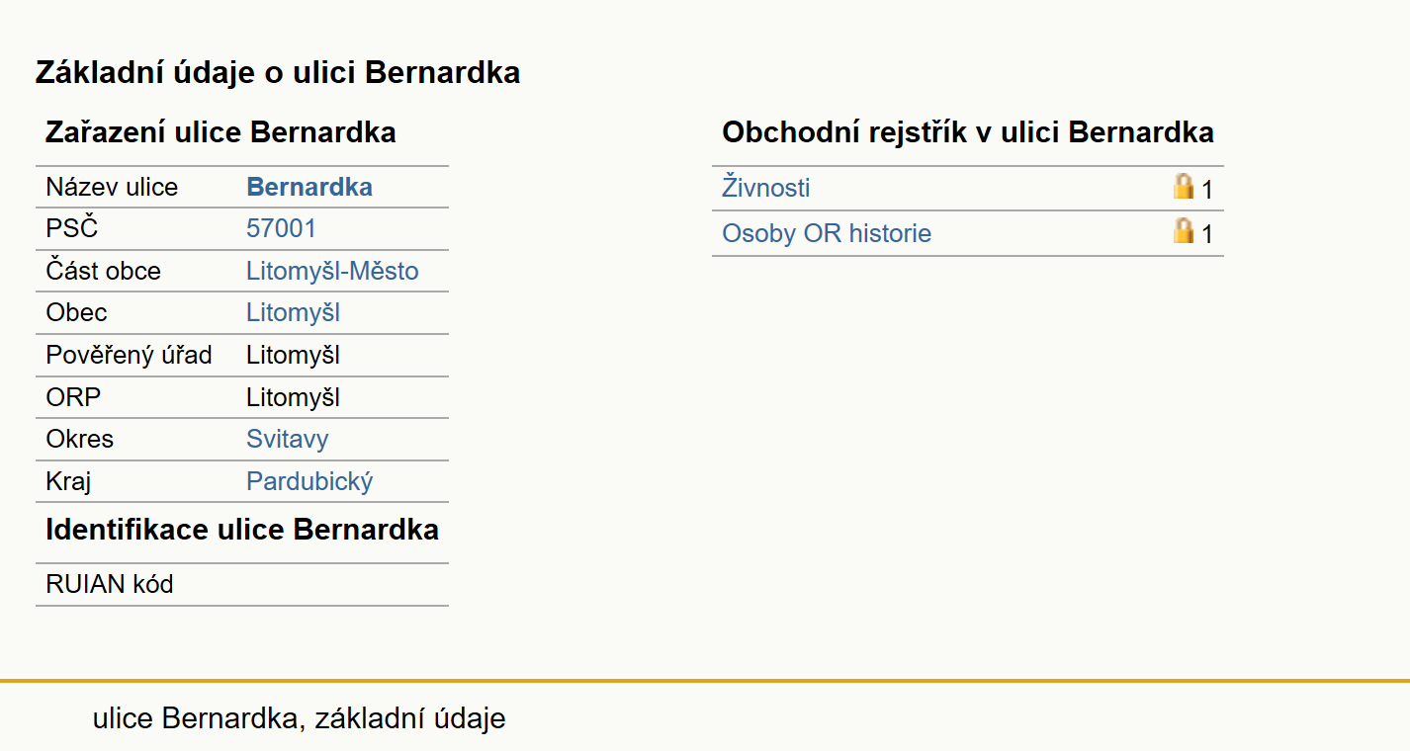Screen dimensions: 1410x751
Task: Go to the Svitavy district link
Action: click(x=288, y=439)
